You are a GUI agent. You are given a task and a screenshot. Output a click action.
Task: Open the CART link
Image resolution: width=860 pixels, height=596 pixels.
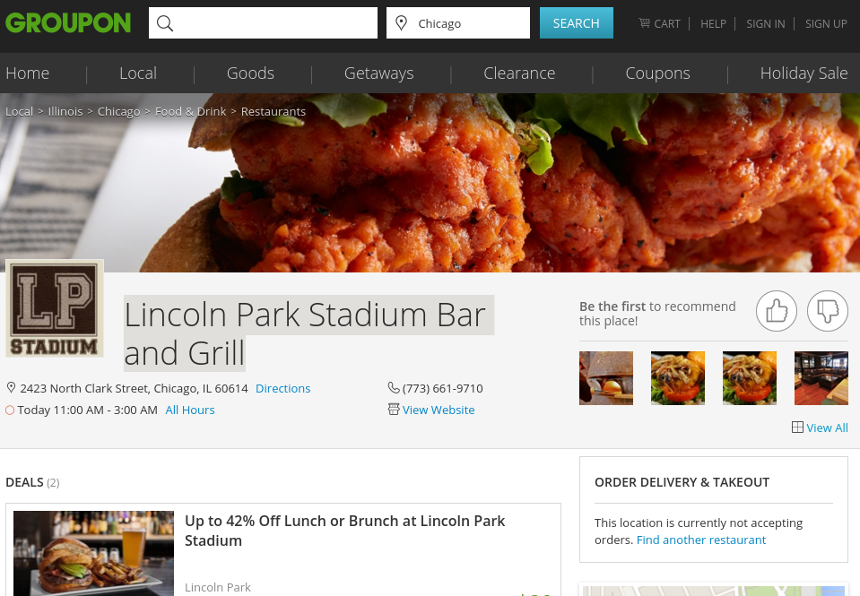pos(659,23)
